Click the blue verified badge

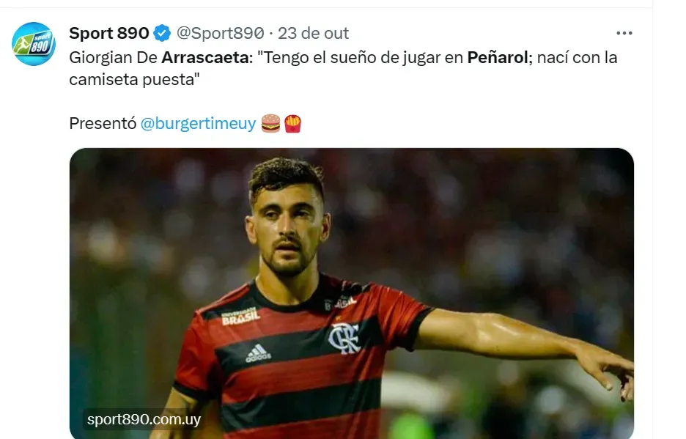[162, 33]
